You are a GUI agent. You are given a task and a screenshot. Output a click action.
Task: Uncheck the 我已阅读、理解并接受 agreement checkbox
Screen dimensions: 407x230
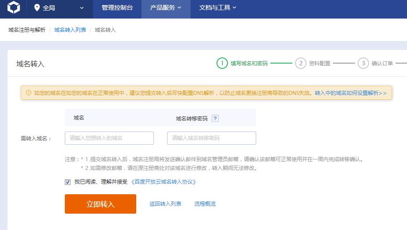(68, 182)
